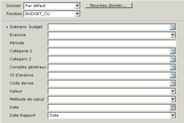Click the 'Code devise' label
184x123 pixels.
pyautogui.click(x=21, y=83)
